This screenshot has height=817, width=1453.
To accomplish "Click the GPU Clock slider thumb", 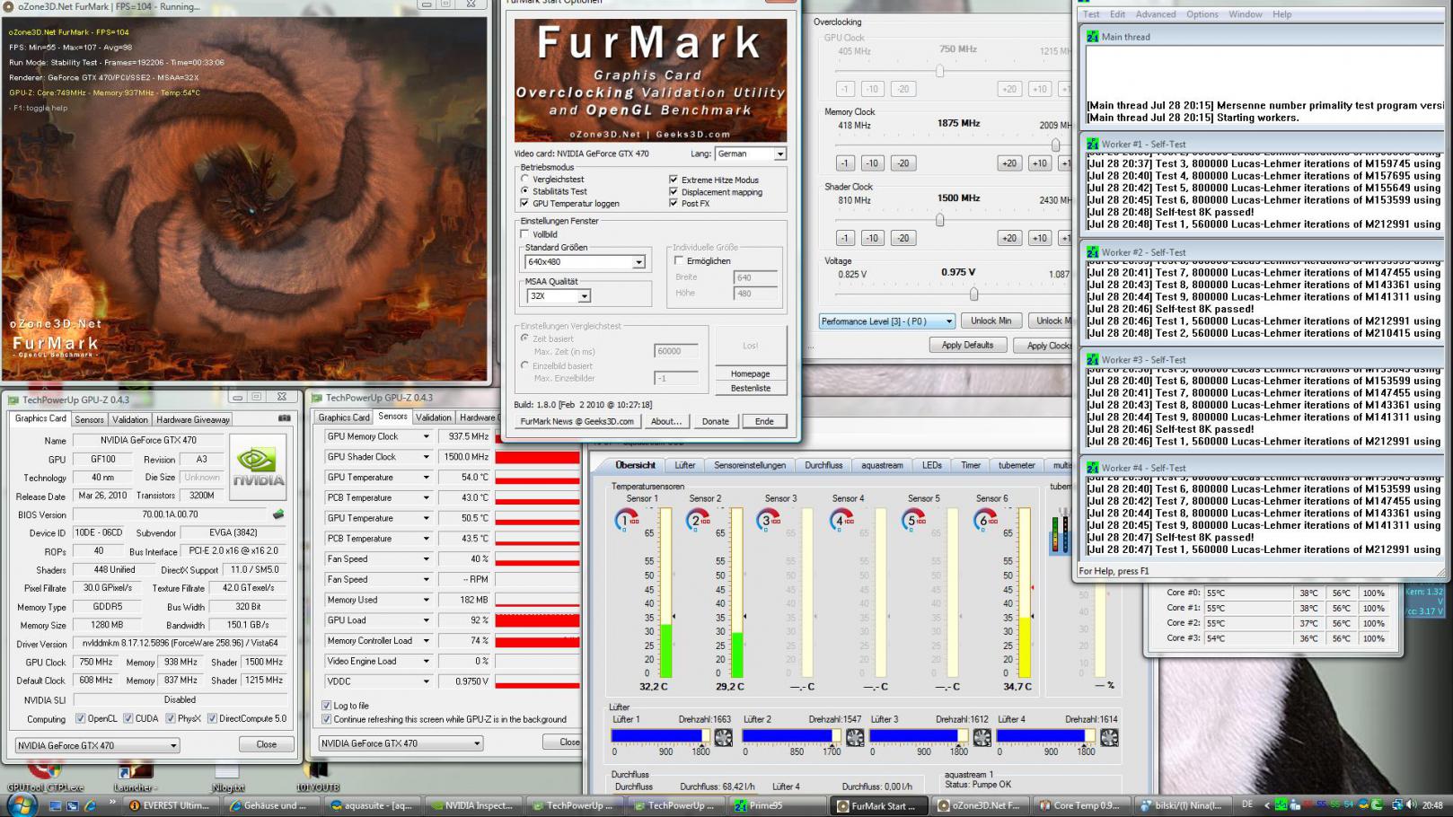I will coord(939,70).
